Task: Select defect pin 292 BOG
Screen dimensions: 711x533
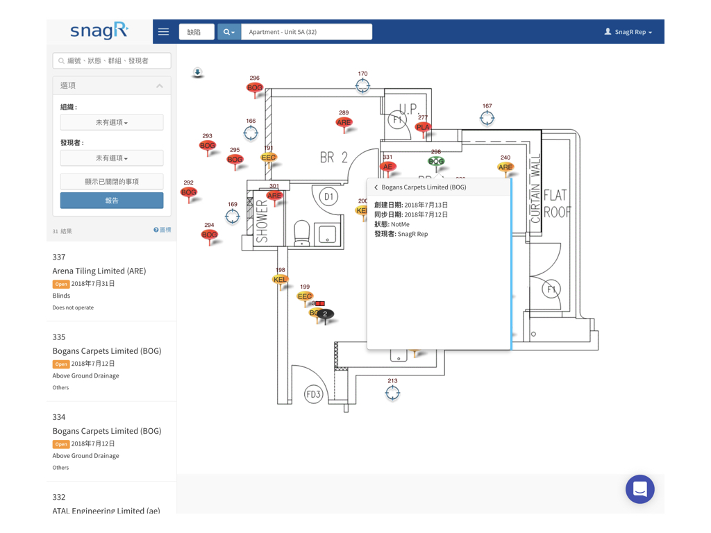Action: pyautogui.click(x=189, y=192)
